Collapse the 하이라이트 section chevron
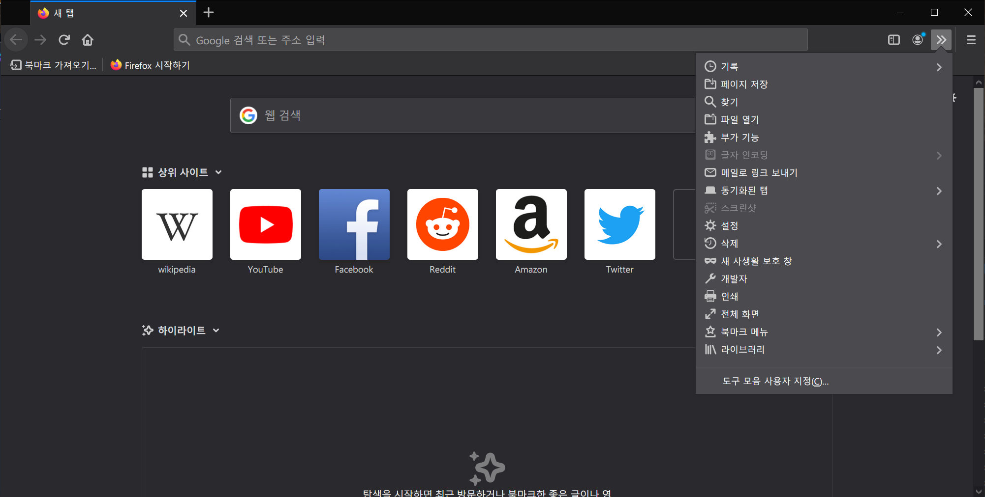 216,331
